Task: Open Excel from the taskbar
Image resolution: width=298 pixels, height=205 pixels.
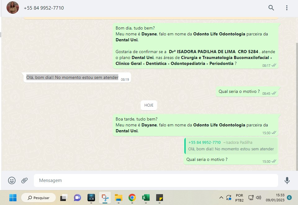Action: point(146,198)
